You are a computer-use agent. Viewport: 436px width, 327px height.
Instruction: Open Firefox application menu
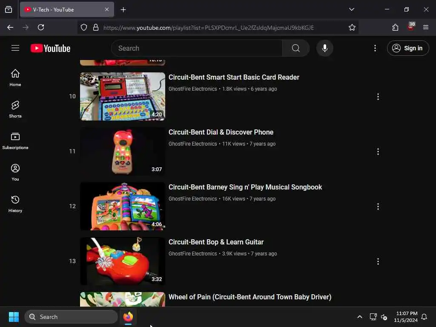425,27
